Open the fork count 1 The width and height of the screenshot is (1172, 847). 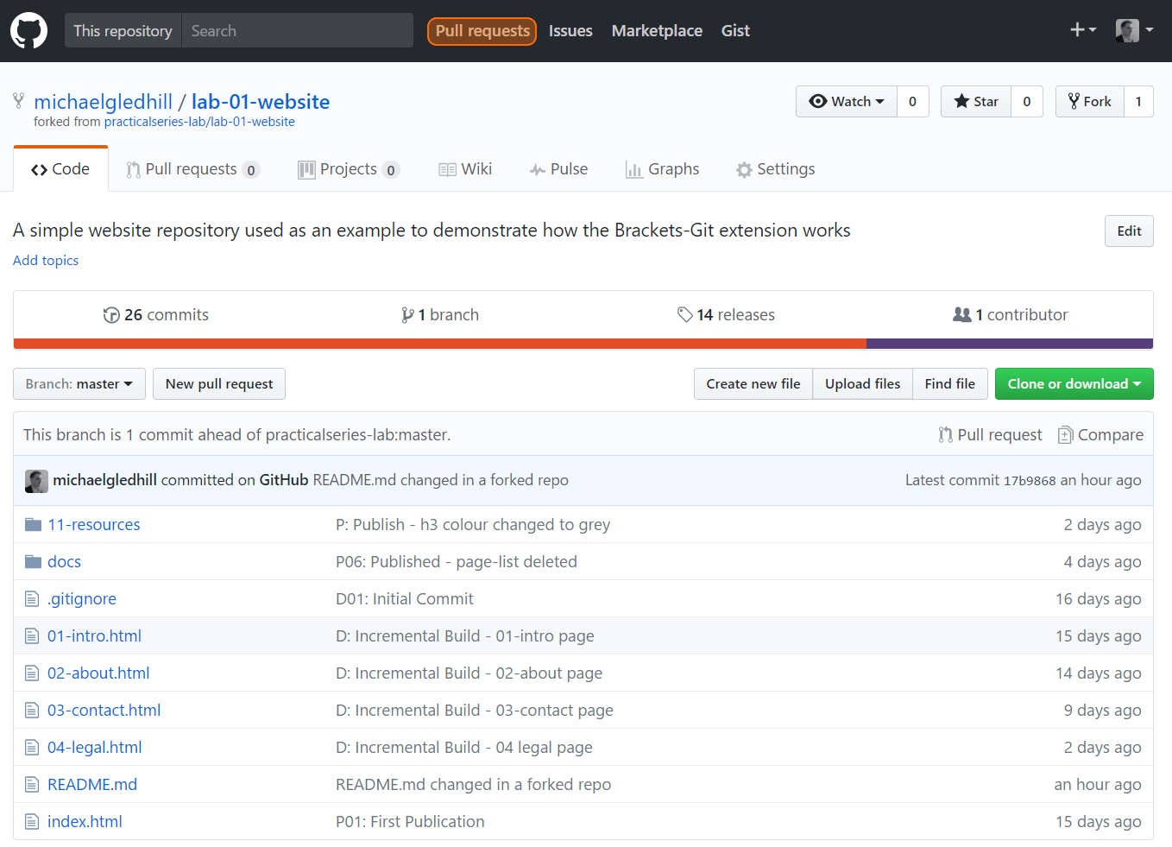pos(1139,101)
